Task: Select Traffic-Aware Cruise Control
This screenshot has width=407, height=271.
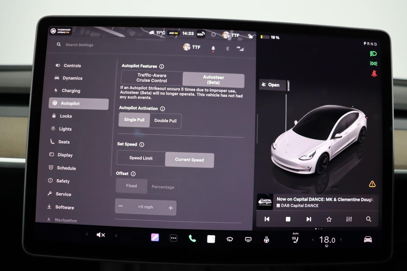Action: (x=151, y=78)
